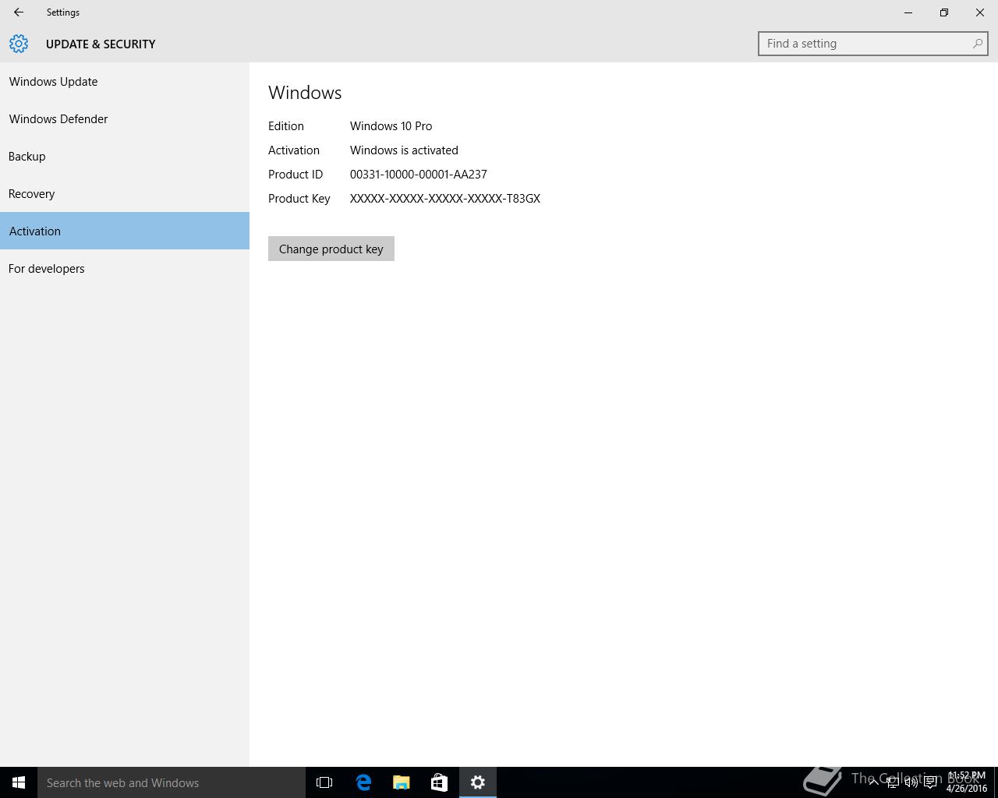Open the Action Center notifications icon
The height and width of the screenshot is (798, 998).
point(930,782)
